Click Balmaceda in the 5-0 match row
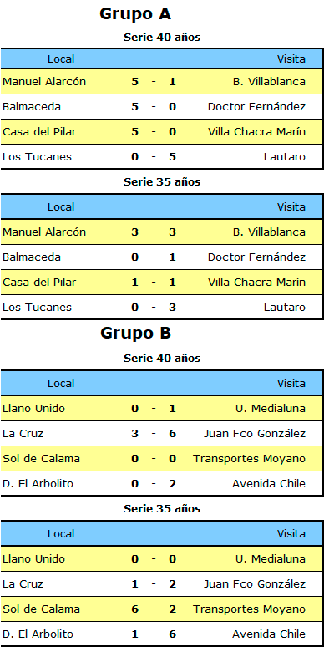The width and height of the screenshot is (324, 647). pyautogui.click(x=32, y=107)
